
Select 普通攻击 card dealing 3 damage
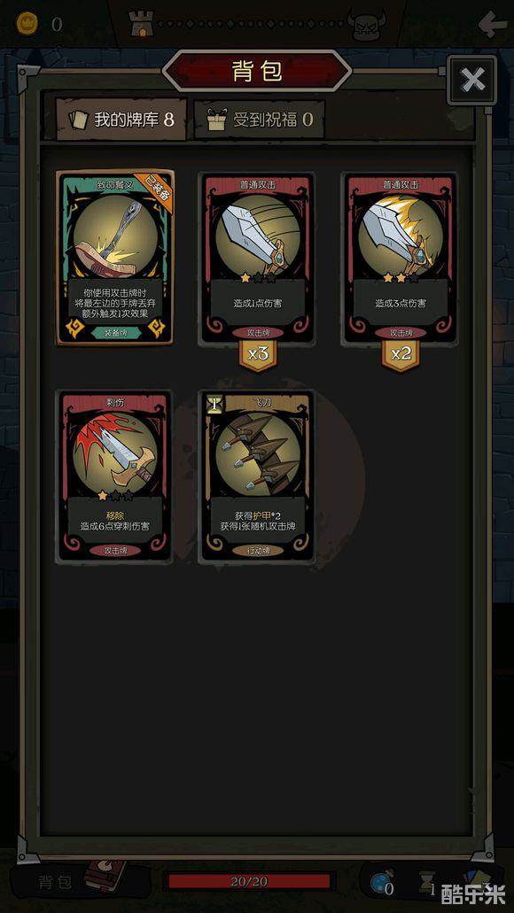(x=401, y=258)
